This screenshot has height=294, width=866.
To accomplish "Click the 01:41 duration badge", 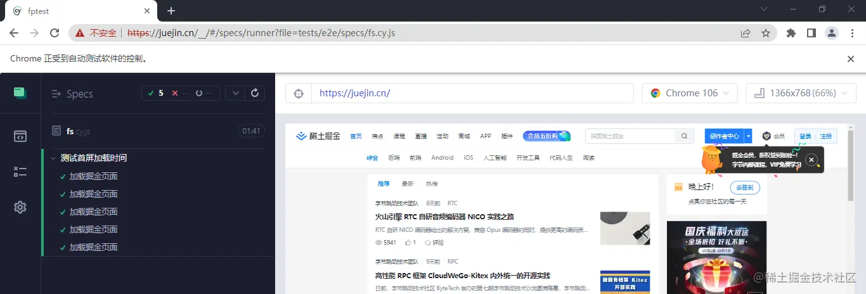I will [251, 131].
